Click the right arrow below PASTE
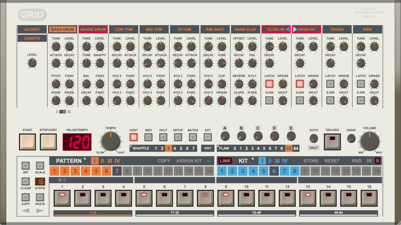Image resolution: width=401 pixels, height=225 pixels. pyautogui.click(x=40, y=211)
